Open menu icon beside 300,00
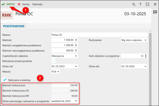The image size is (159, 106). pos(76,50)
